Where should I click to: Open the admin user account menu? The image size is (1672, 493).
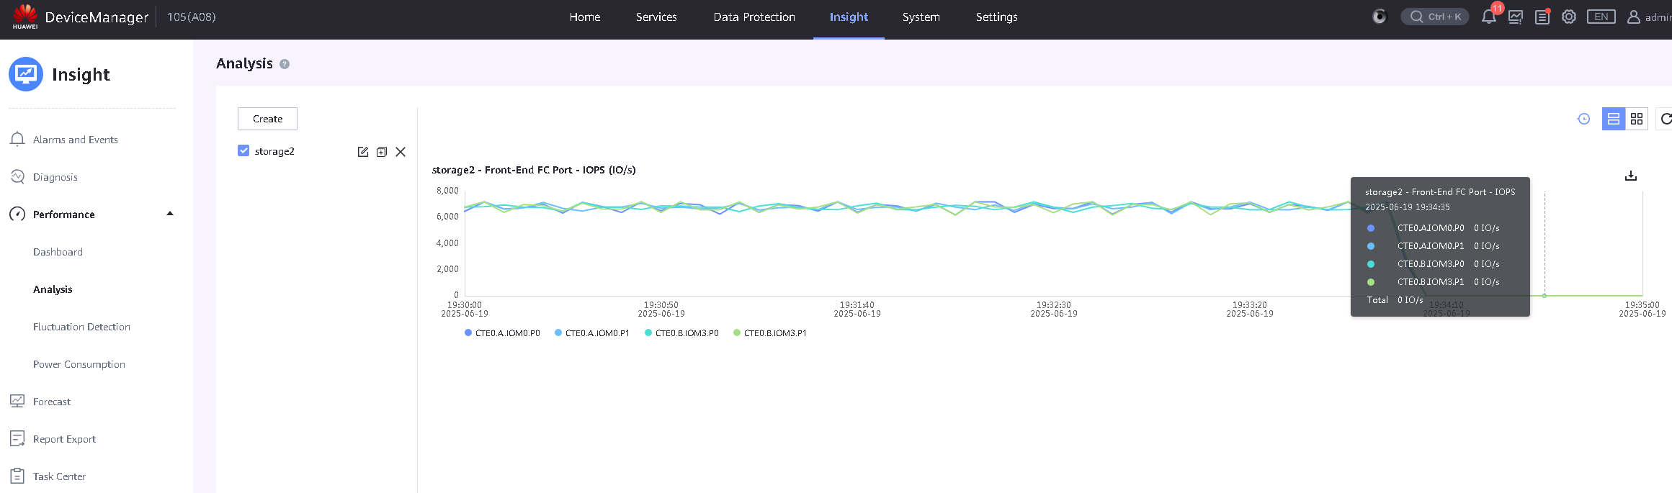pos(1648,17)
